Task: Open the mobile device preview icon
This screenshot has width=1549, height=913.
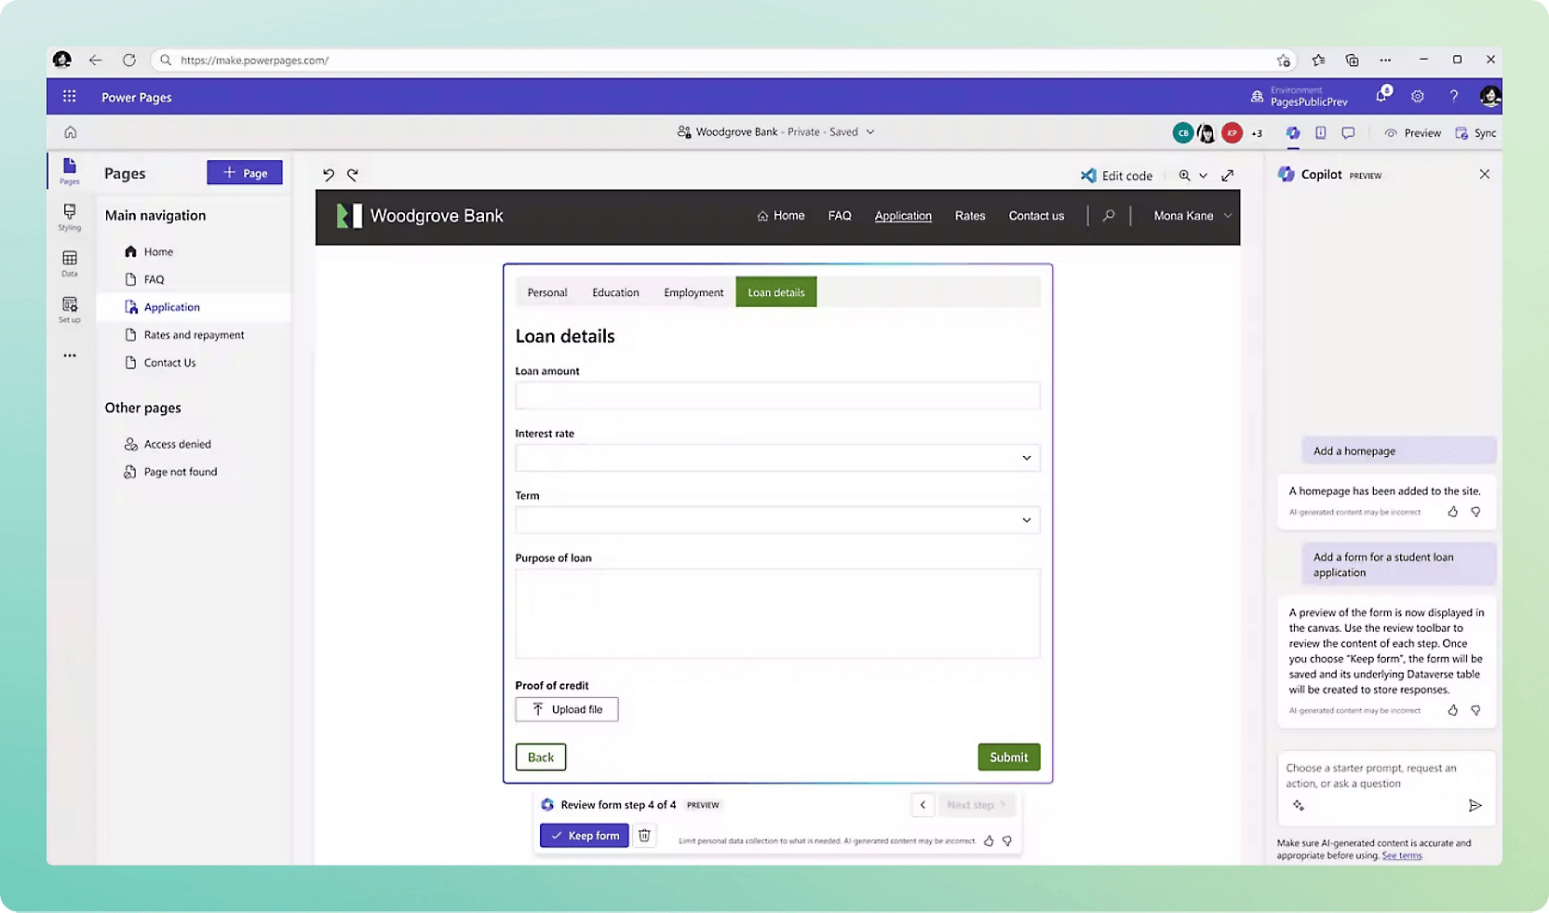Action: 1321,132
